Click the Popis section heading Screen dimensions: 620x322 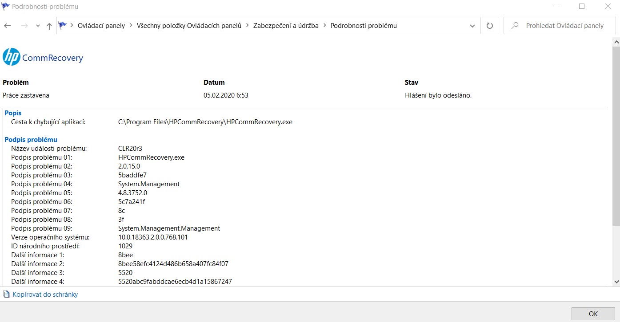click(13, 113)
